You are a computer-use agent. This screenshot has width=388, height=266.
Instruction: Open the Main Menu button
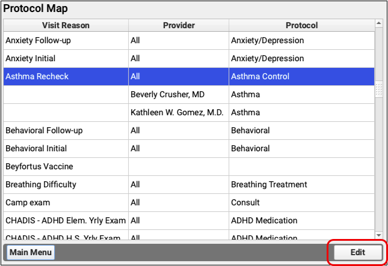(x=29, y=253)
